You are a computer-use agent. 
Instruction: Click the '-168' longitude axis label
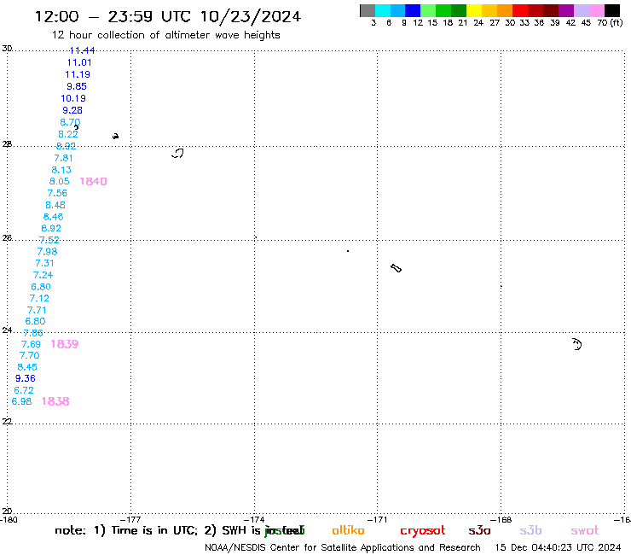click(501, 519)
